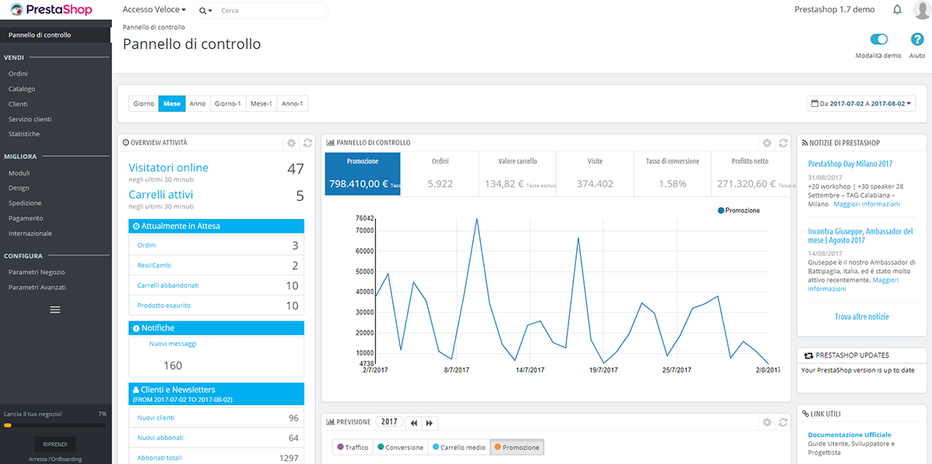Open the Aiuto help icon
This screenshot has height=464, width=932.
[917, 40]
